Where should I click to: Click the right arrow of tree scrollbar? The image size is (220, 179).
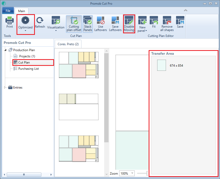51,175
